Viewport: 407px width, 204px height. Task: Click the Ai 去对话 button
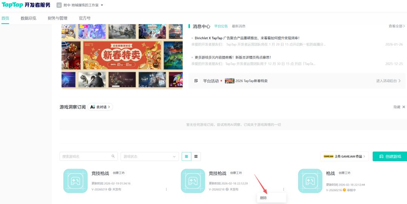click(x=100, y=107)
